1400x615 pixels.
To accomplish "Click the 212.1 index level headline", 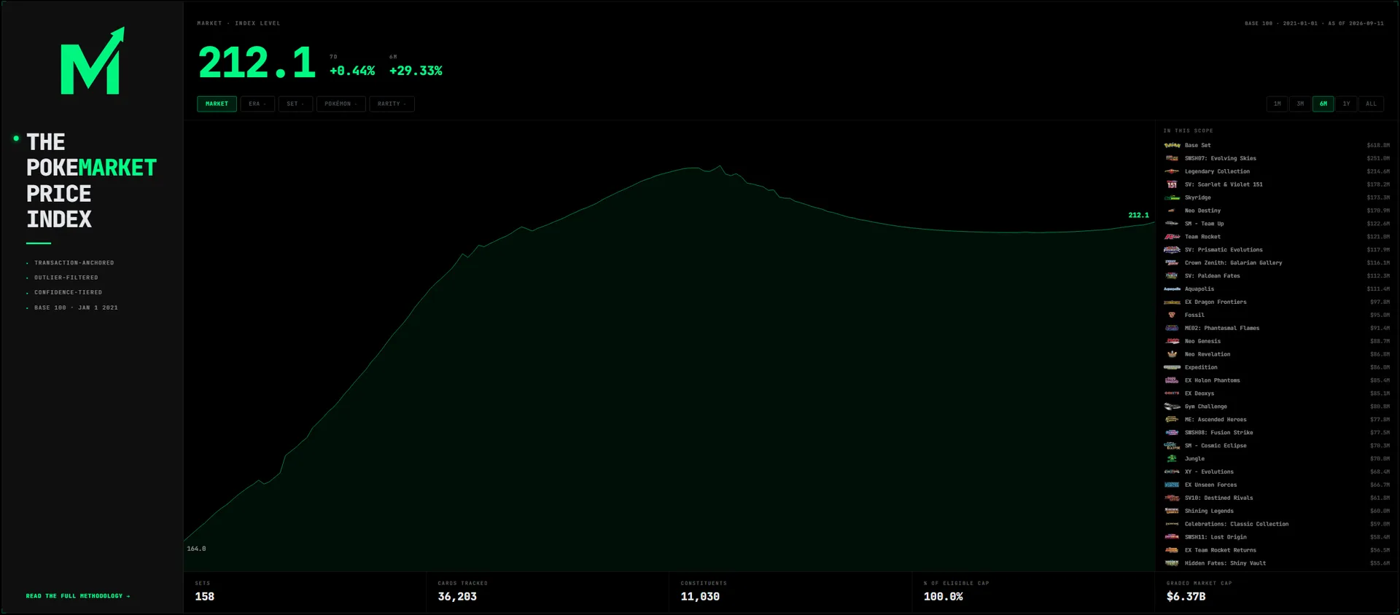I will (x=257, y=63).
